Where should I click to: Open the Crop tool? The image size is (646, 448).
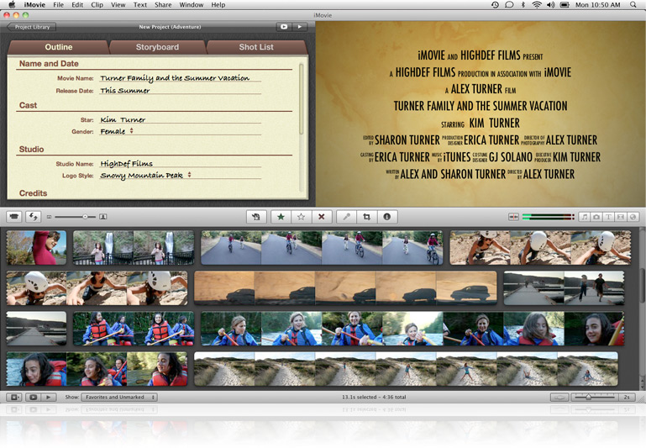pos(366,217)
